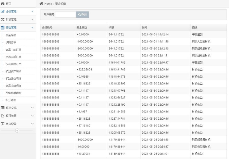The height and width of the screenshot is (159, 229).
Task: Collapse the 资金管理 chevron arrow
Action: click(32, 27)
